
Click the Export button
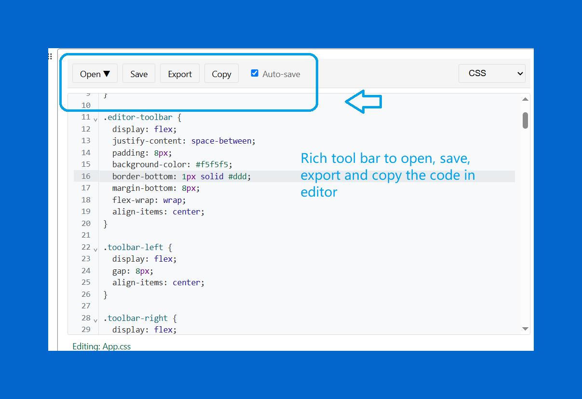click(179, 73)
